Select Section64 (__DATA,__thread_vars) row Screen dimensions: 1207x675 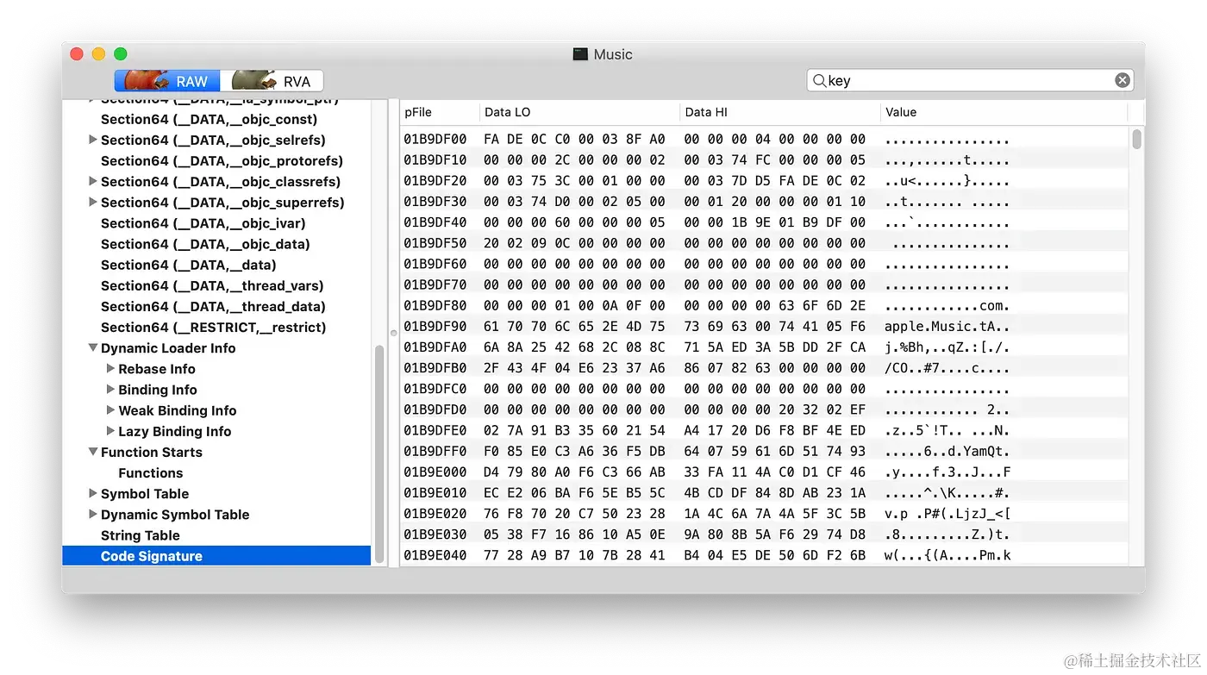(x=216, y=285)
